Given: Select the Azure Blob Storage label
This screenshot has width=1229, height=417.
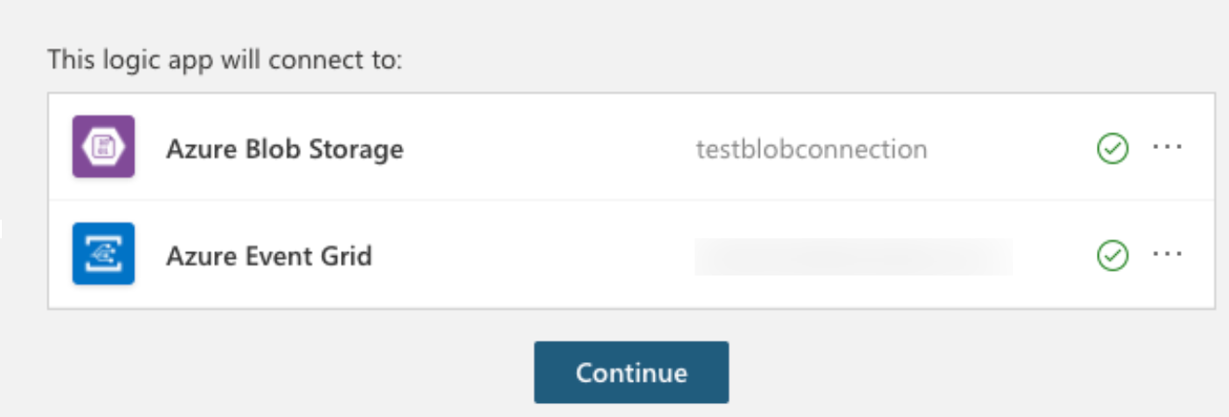Looking at the screenshot, I should click(284, 149).
